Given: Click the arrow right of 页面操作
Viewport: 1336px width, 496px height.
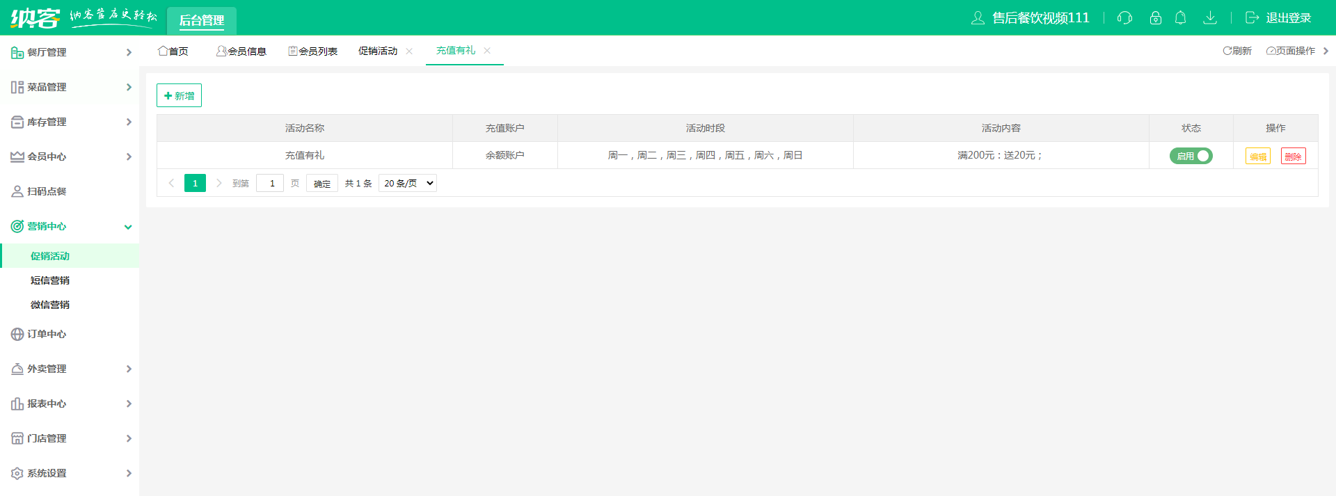Looking at the screenshot, I should (1326, 51).
